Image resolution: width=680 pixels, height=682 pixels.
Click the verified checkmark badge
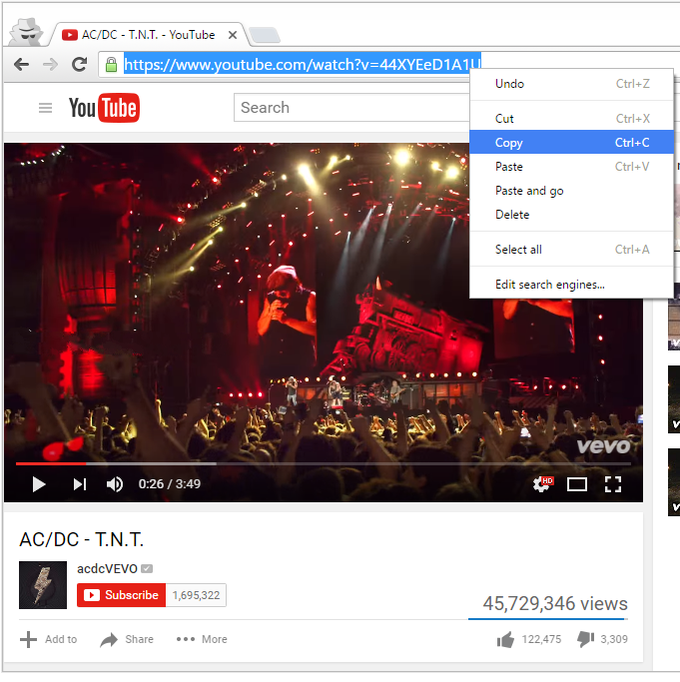pos(147,568)
